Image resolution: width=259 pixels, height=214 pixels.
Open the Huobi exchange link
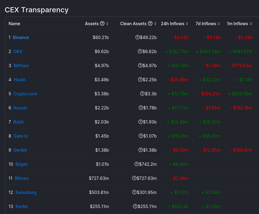(x=19, y=80)
